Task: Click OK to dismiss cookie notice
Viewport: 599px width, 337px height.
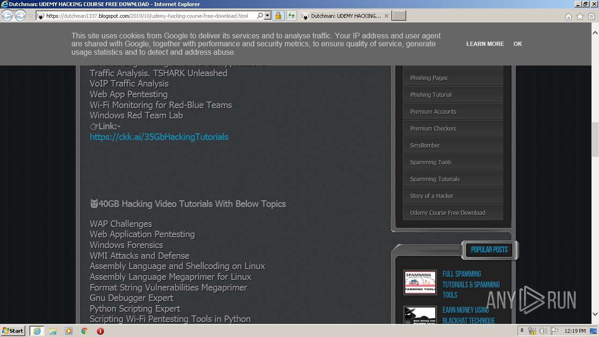Action: coord(517,44)
